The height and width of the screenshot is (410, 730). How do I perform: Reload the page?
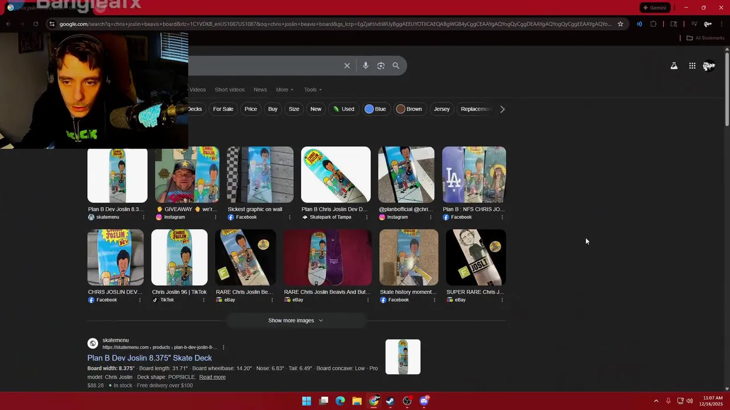[35, 24]
